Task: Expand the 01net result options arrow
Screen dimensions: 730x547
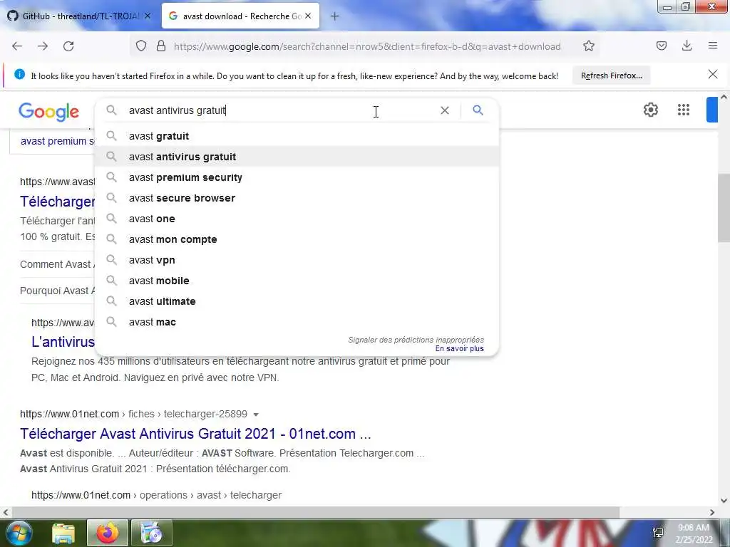Action: (x=256, y=415)
